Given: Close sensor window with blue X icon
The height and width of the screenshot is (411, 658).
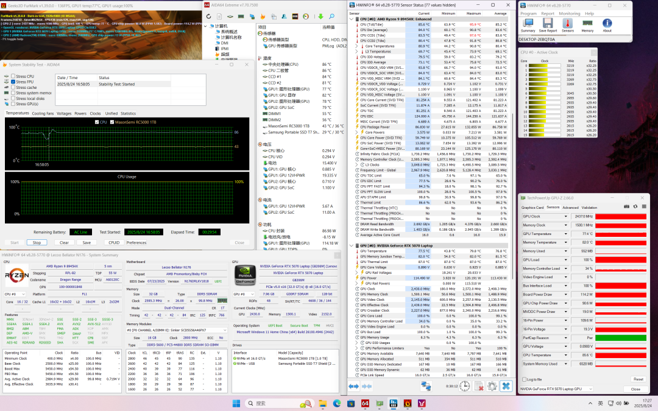Looking at the screenshot, I should (x=506, y=386).
